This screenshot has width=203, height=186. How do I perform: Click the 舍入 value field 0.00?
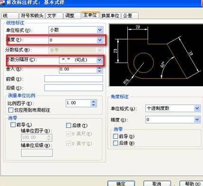(x=78, y=70)
